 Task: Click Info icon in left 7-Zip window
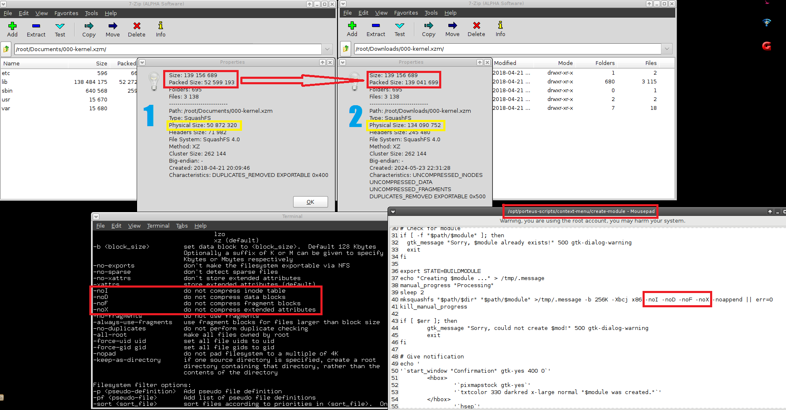pyautogui.click(x=161, y=26)
